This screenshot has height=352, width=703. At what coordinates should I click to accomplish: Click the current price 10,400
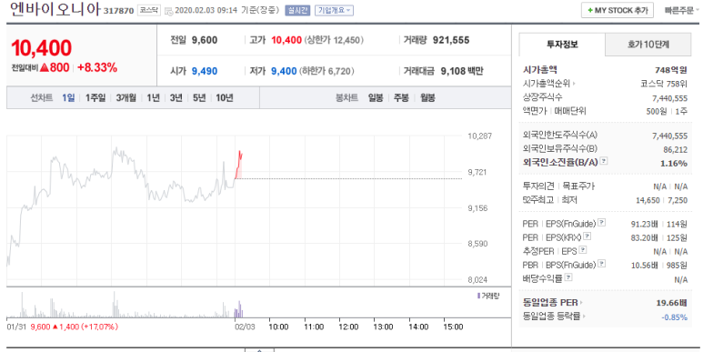tap(41, 48)
